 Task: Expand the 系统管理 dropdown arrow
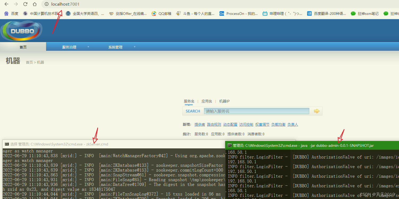(135, 47)
